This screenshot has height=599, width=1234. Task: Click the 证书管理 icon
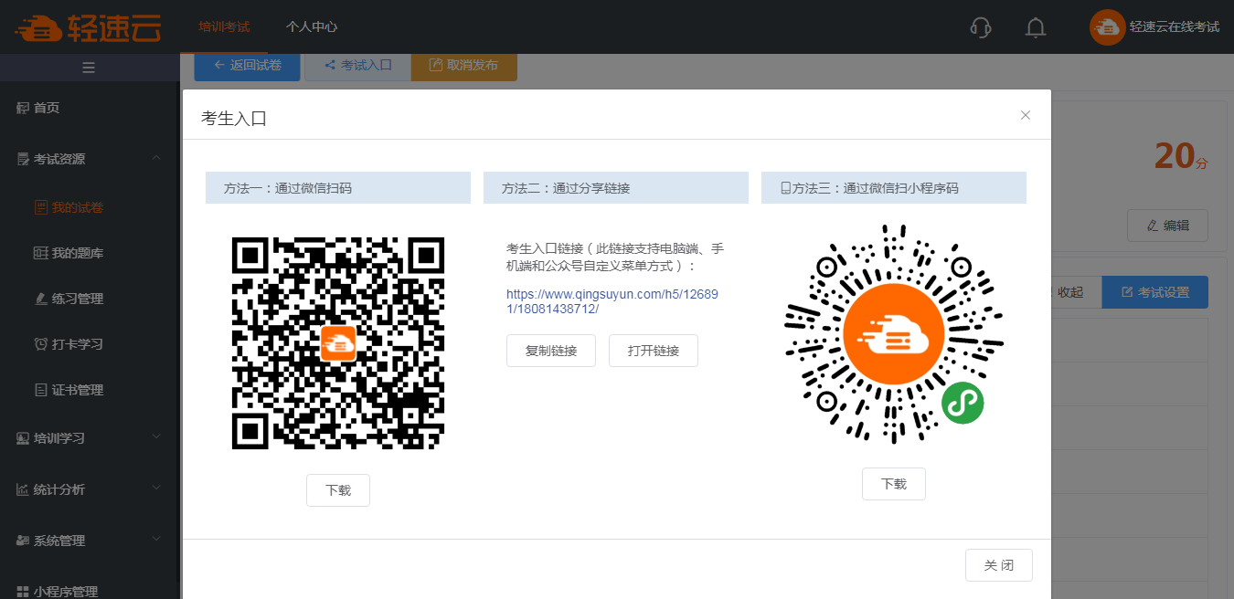[x=40, y=390]
